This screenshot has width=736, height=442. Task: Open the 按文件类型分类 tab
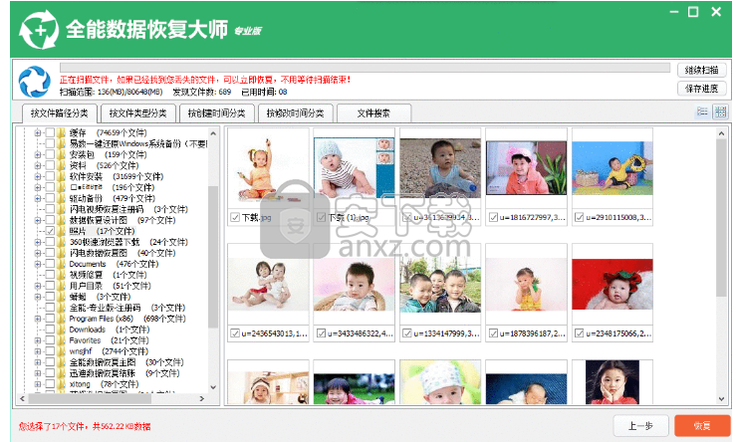pos(138,113)
